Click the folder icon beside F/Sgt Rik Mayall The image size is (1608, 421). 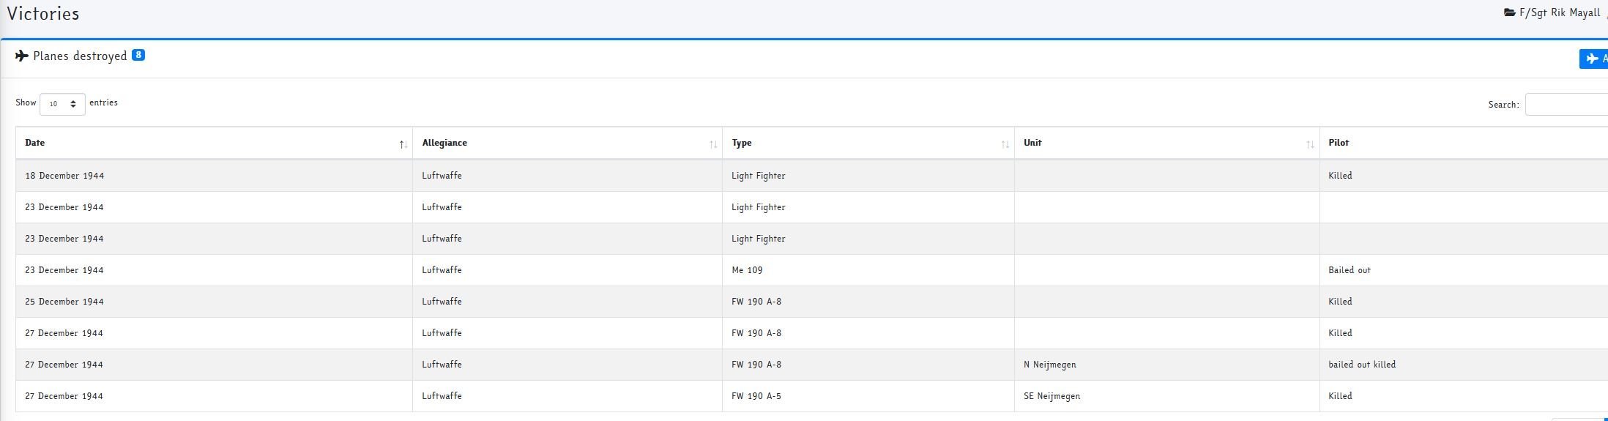[1509, 13]
